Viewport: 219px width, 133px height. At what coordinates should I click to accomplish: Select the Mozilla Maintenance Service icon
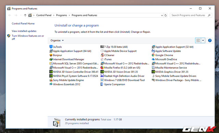coord(153,68)
